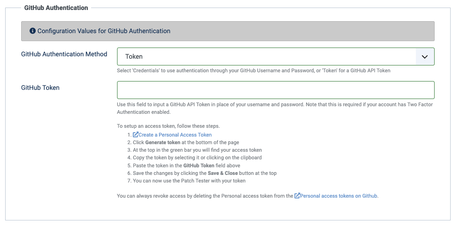457x226 pixels.
Task: Click the help text starting "Select 'Credentials' to use"
Action: pos(253,71)
